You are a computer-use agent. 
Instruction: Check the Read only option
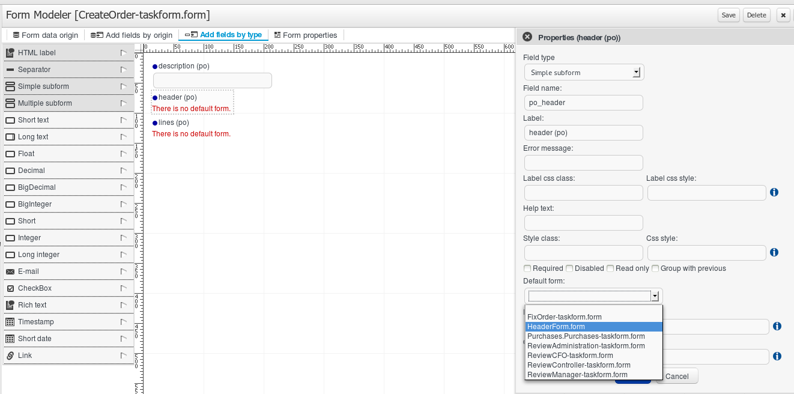click(610, 268)
